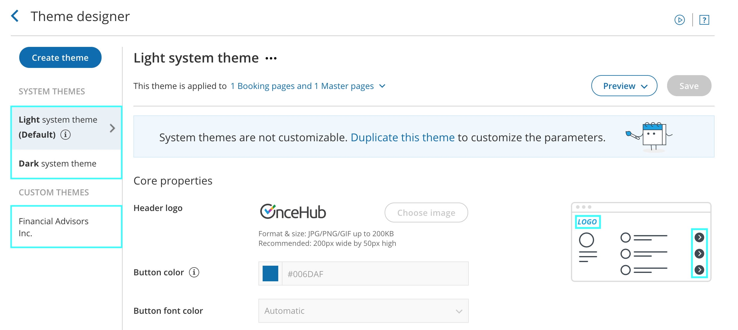Click the blue button color swatch
Image resolution: width=738 pixels, height=330 pixels.
[x=270, y=273]
